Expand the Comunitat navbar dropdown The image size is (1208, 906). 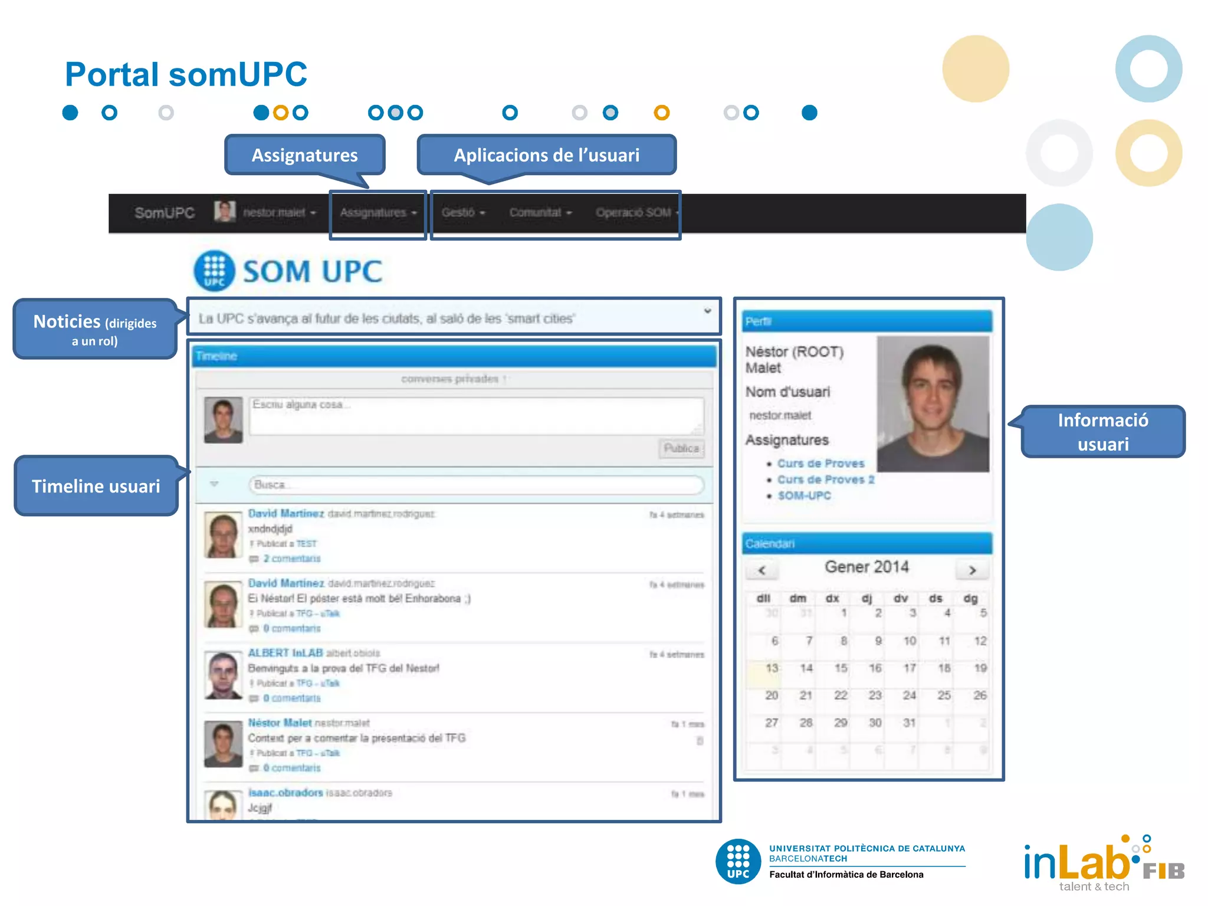point(540,212)
